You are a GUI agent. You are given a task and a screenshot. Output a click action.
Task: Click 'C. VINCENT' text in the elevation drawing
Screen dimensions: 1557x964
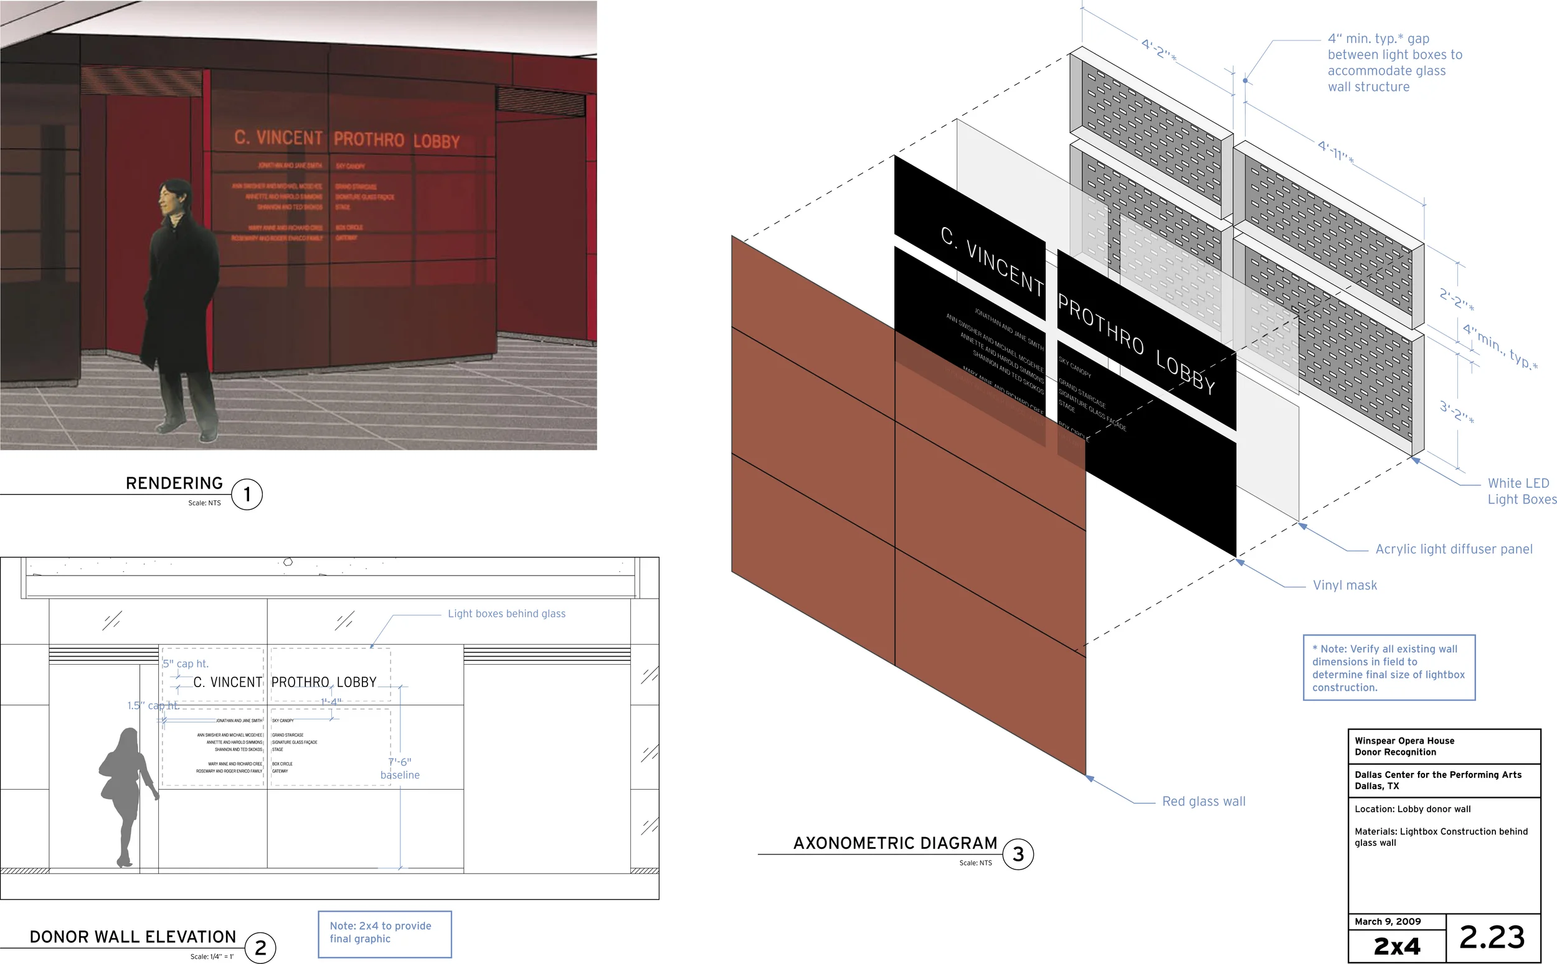pos(228,682)
